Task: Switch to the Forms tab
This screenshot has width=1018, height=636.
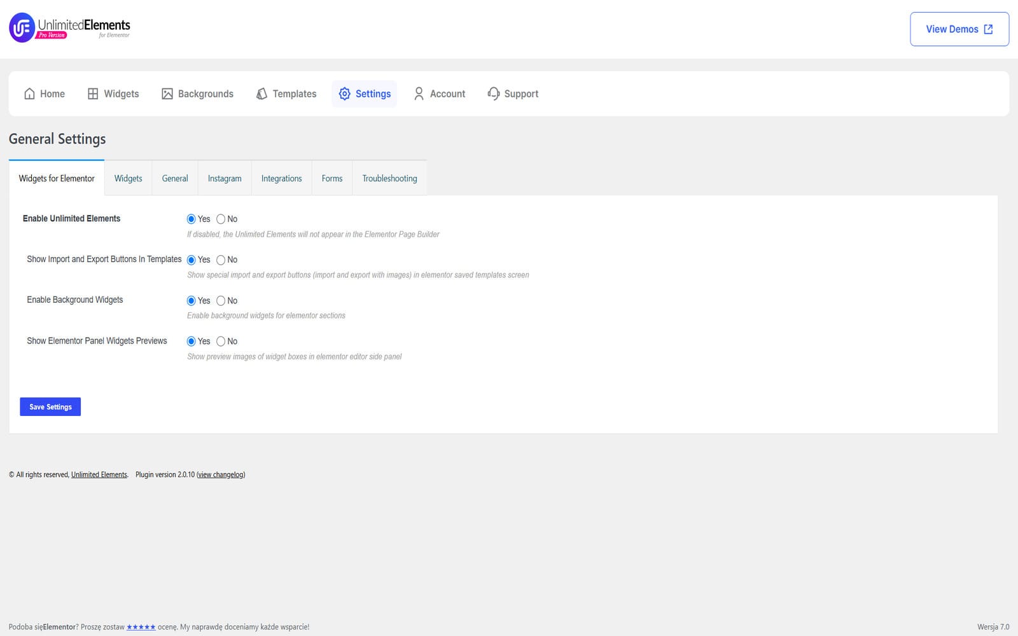Action: click(x=332, y=178)
